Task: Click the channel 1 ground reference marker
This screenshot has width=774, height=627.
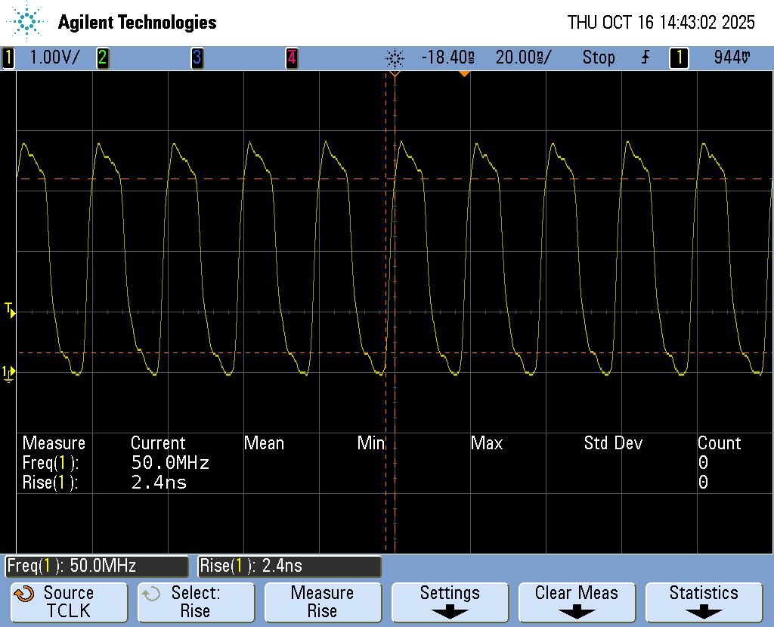Action: point(8,371)
